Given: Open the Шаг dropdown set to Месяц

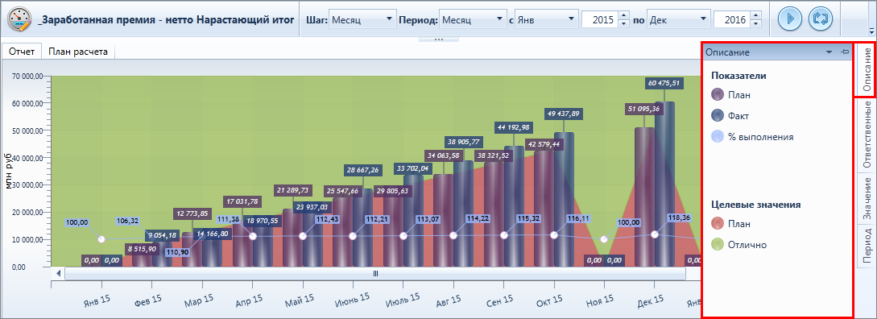Looking at the screenshot, I should tap(362, 19).
